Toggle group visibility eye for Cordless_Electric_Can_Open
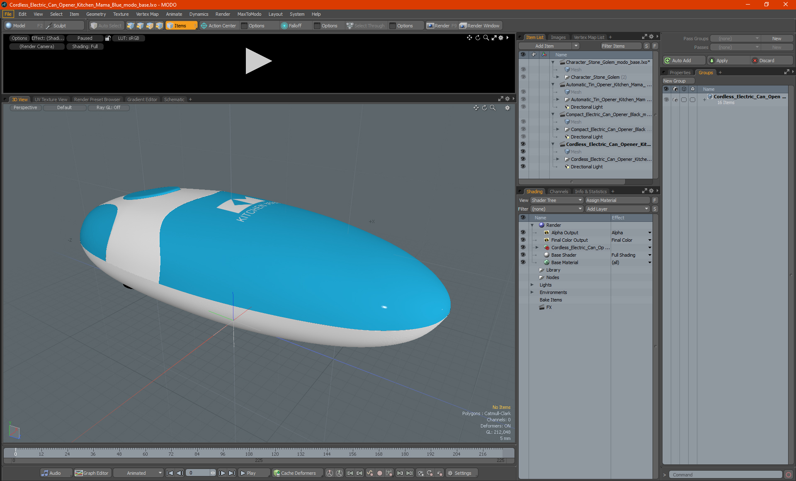796x481 pixels. tap(666, 100)
